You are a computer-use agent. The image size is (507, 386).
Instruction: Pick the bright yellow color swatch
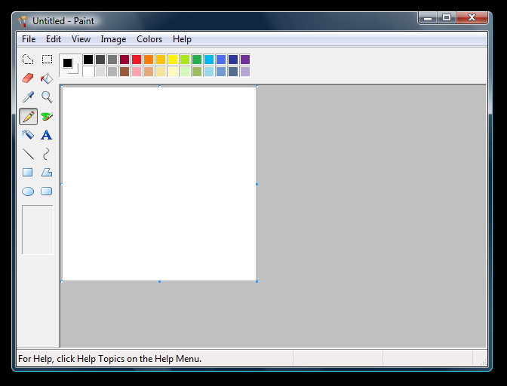pos(173,60)
